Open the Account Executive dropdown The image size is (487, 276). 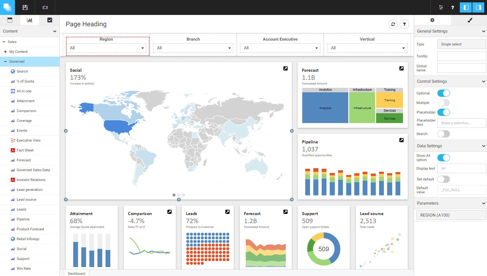[280, 48]
